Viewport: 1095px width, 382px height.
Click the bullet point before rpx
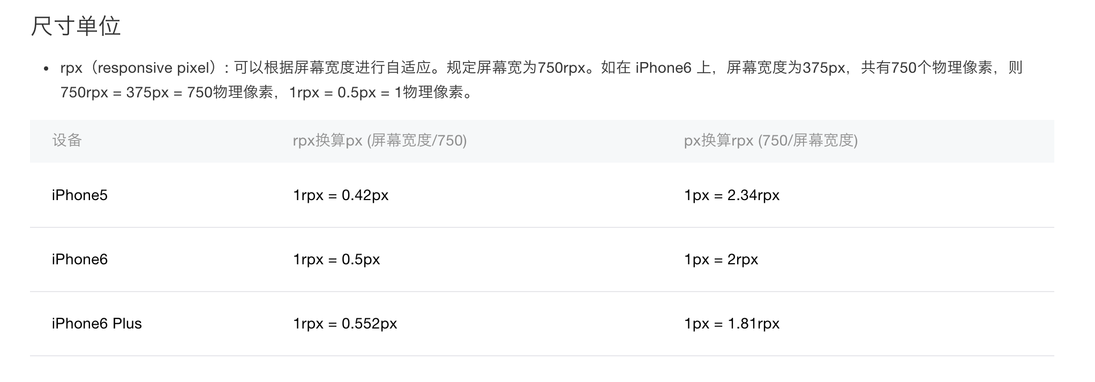point(47,69)
